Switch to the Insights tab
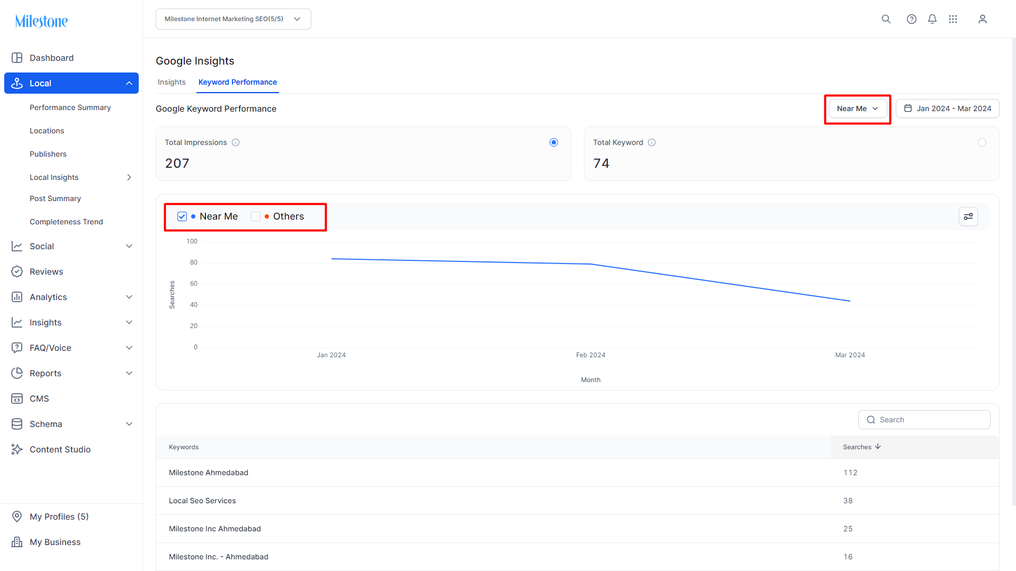 pyautogui.click(x=172, y=82)
